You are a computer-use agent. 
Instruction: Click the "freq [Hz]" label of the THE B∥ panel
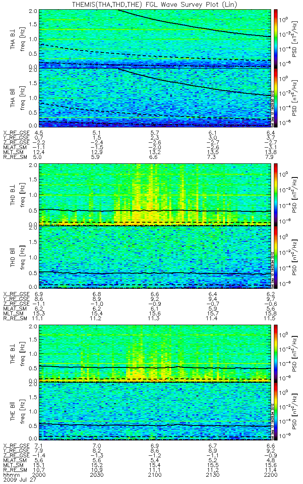[x=23, y=411]
